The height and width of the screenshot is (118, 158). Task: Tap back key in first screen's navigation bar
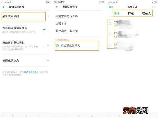(x=38, y=115)
